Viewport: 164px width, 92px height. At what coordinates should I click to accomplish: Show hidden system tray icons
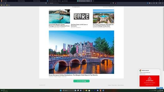point(150,90)
